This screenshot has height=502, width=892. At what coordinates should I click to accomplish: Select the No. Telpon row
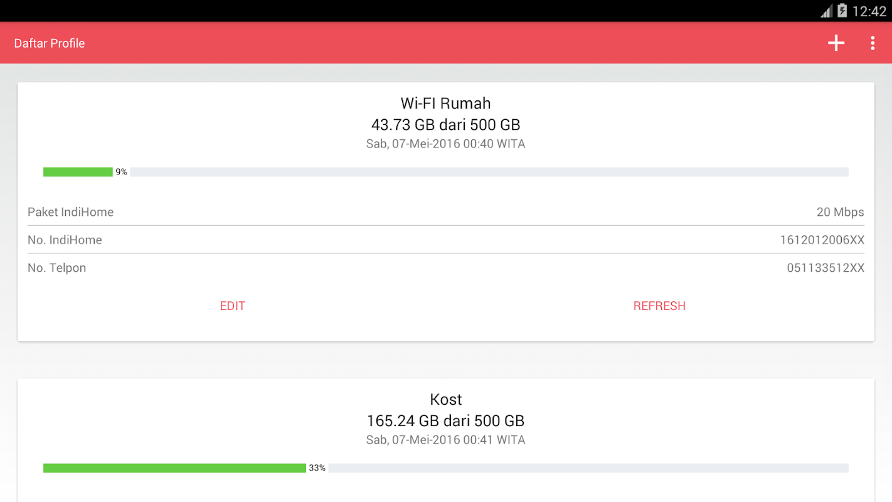[445, 268]
